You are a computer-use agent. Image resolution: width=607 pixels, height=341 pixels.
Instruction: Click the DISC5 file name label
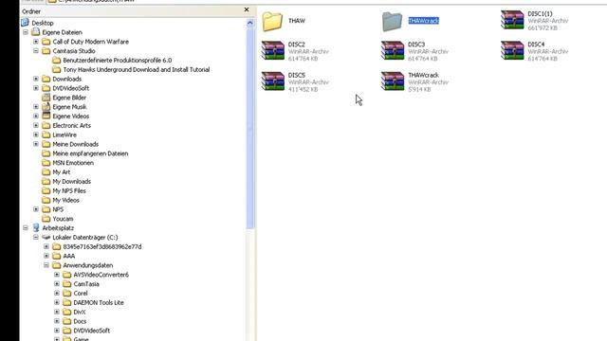pos(297,75)
